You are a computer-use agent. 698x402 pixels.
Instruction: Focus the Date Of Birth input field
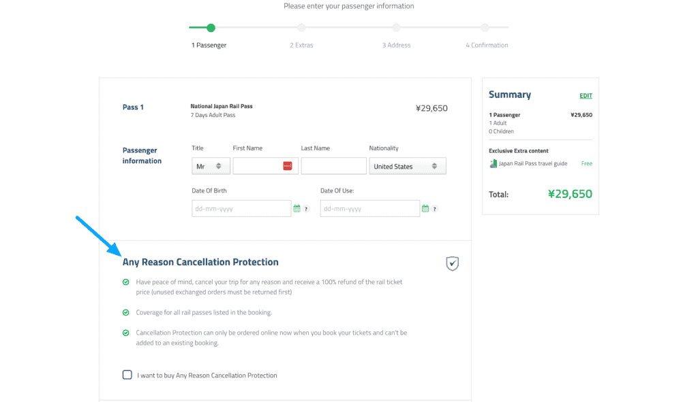[241, 208]
